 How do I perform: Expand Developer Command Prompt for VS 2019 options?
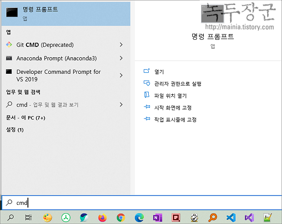[x=121, y=75]
